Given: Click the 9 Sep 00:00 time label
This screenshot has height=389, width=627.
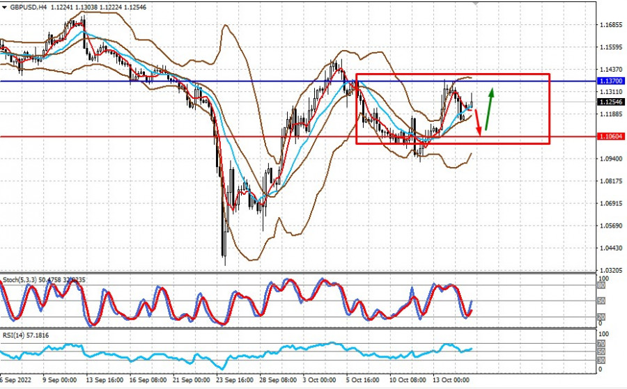Looking at the screenshot, I should [60, 380].
